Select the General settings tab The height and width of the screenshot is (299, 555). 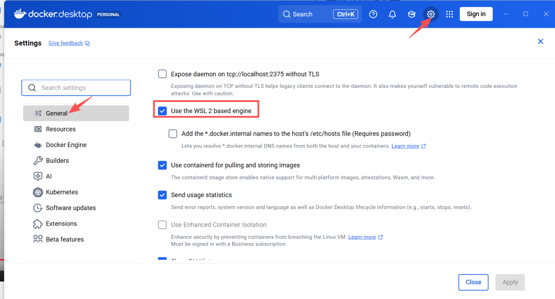[x=76, y=113]
